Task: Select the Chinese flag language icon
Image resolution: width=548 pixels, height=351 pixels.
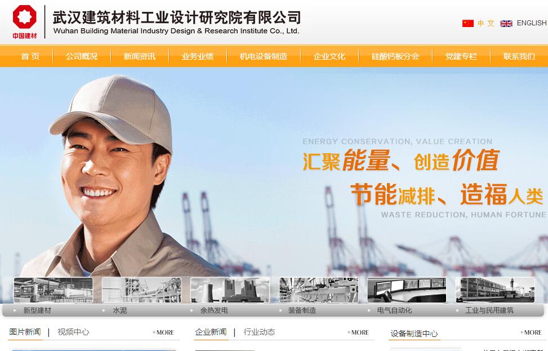Action: [x=467, y=23]
